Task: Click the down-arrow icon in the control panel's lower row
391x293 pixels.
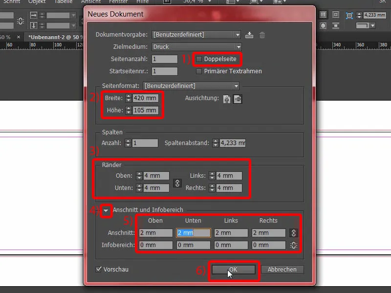Action: pyautogui.click(x=33, y=25)
